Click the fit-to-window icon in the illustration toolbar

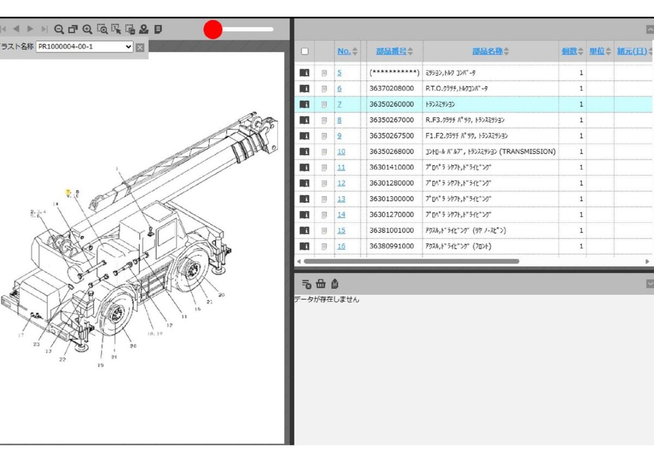coord(73,29)
